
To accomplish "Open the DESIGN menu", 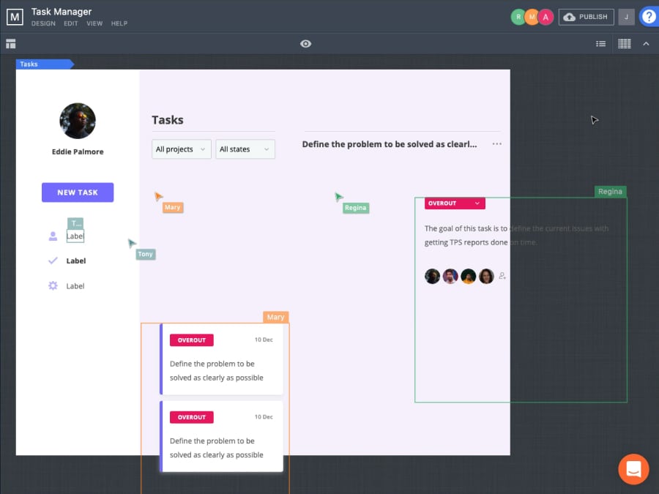I will point(43,23).
